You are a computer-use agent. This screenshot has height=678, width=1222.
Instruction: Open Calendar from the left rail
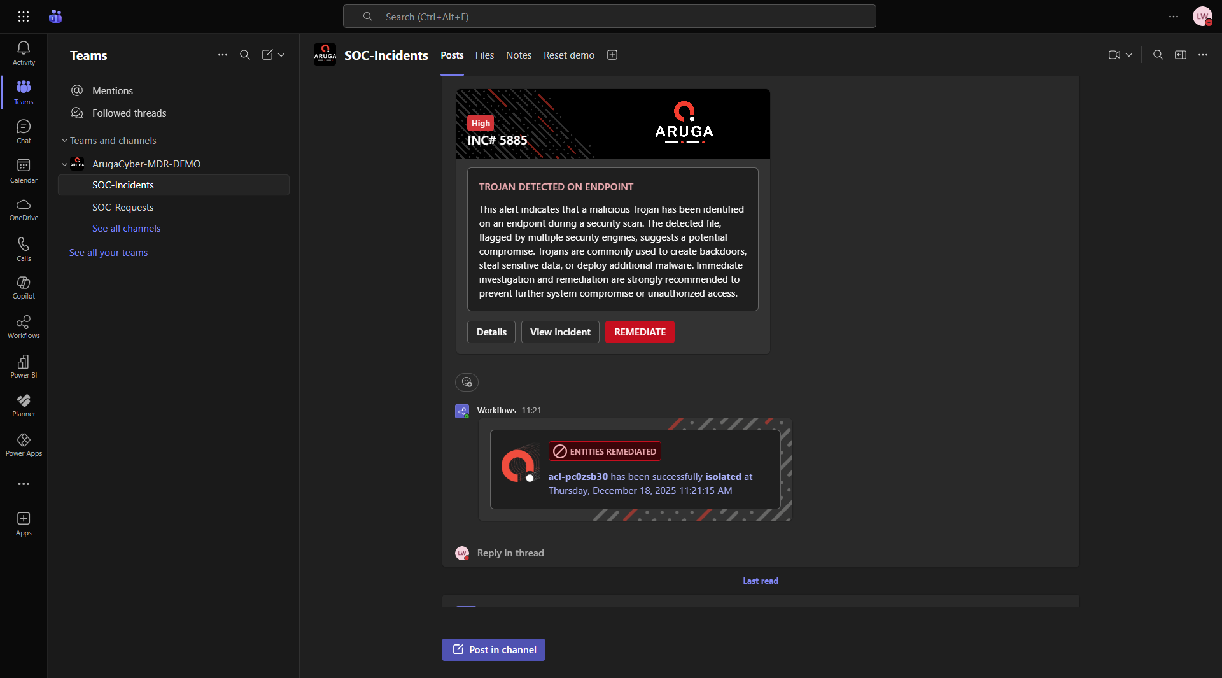pos(24,171)
